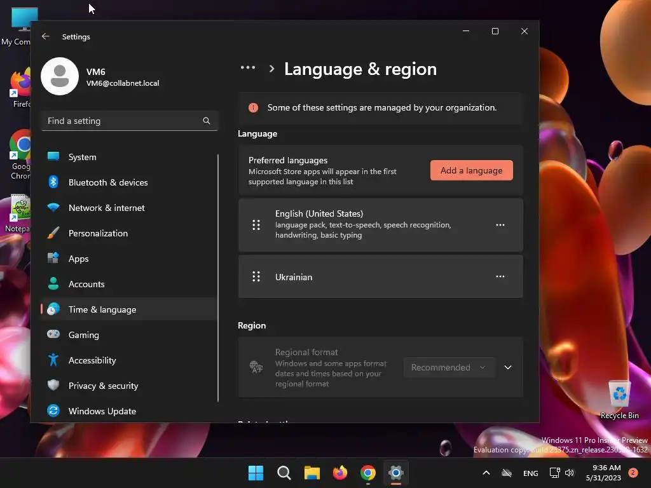This screenshot has height=488, width=651.
Task: Open the Recommended regional format dropdown
Action: (x=449, y=367)
